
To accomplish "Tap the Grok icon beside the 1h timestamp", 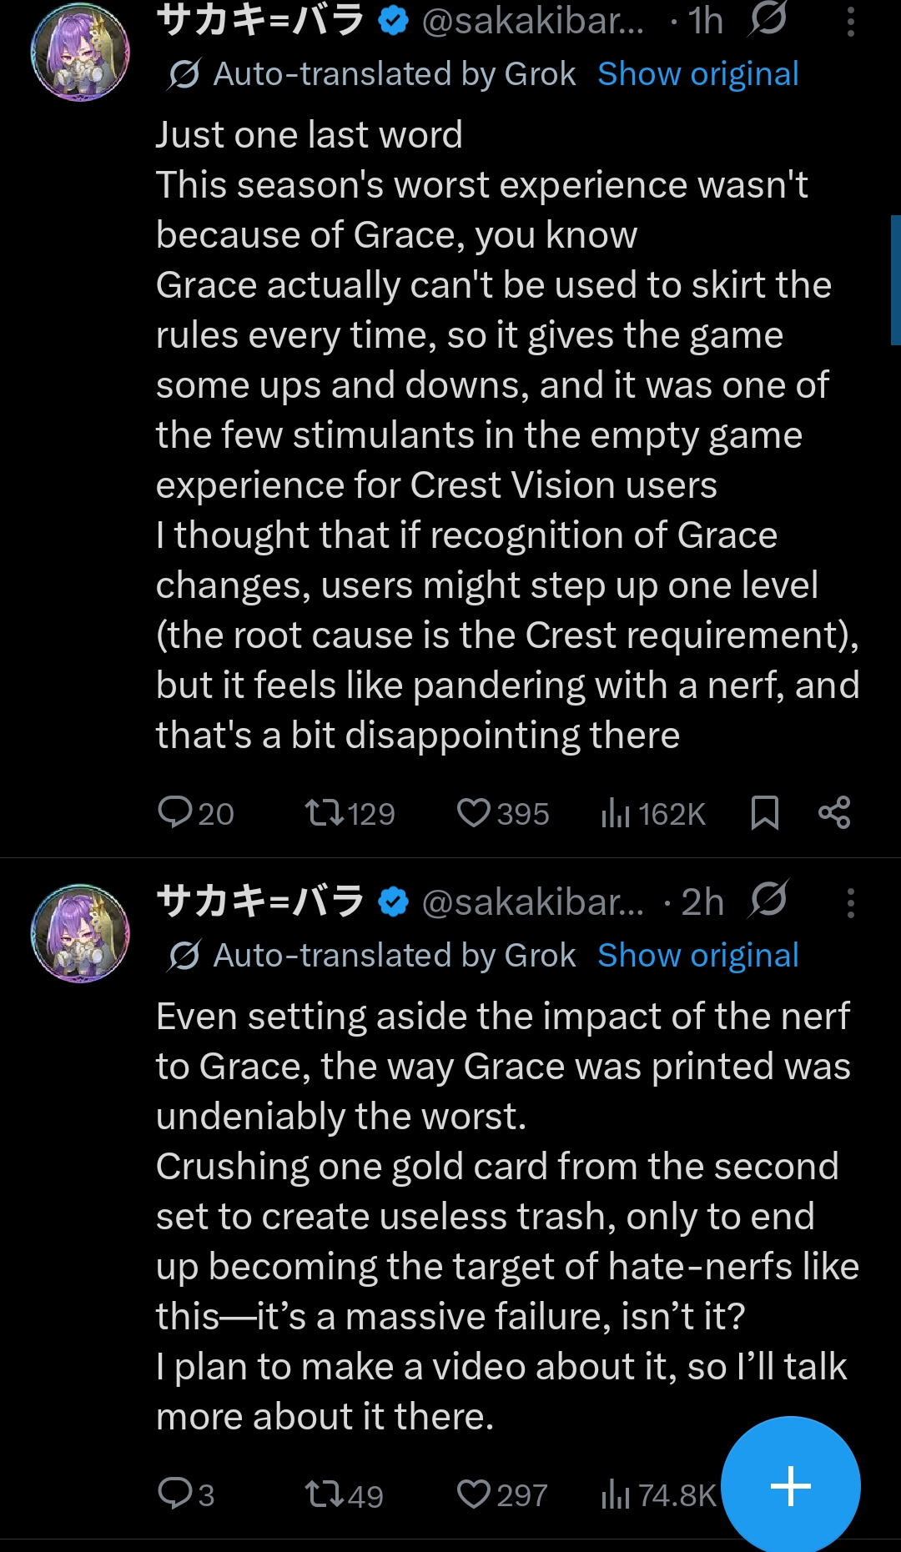I will click(x=768, y=18).
